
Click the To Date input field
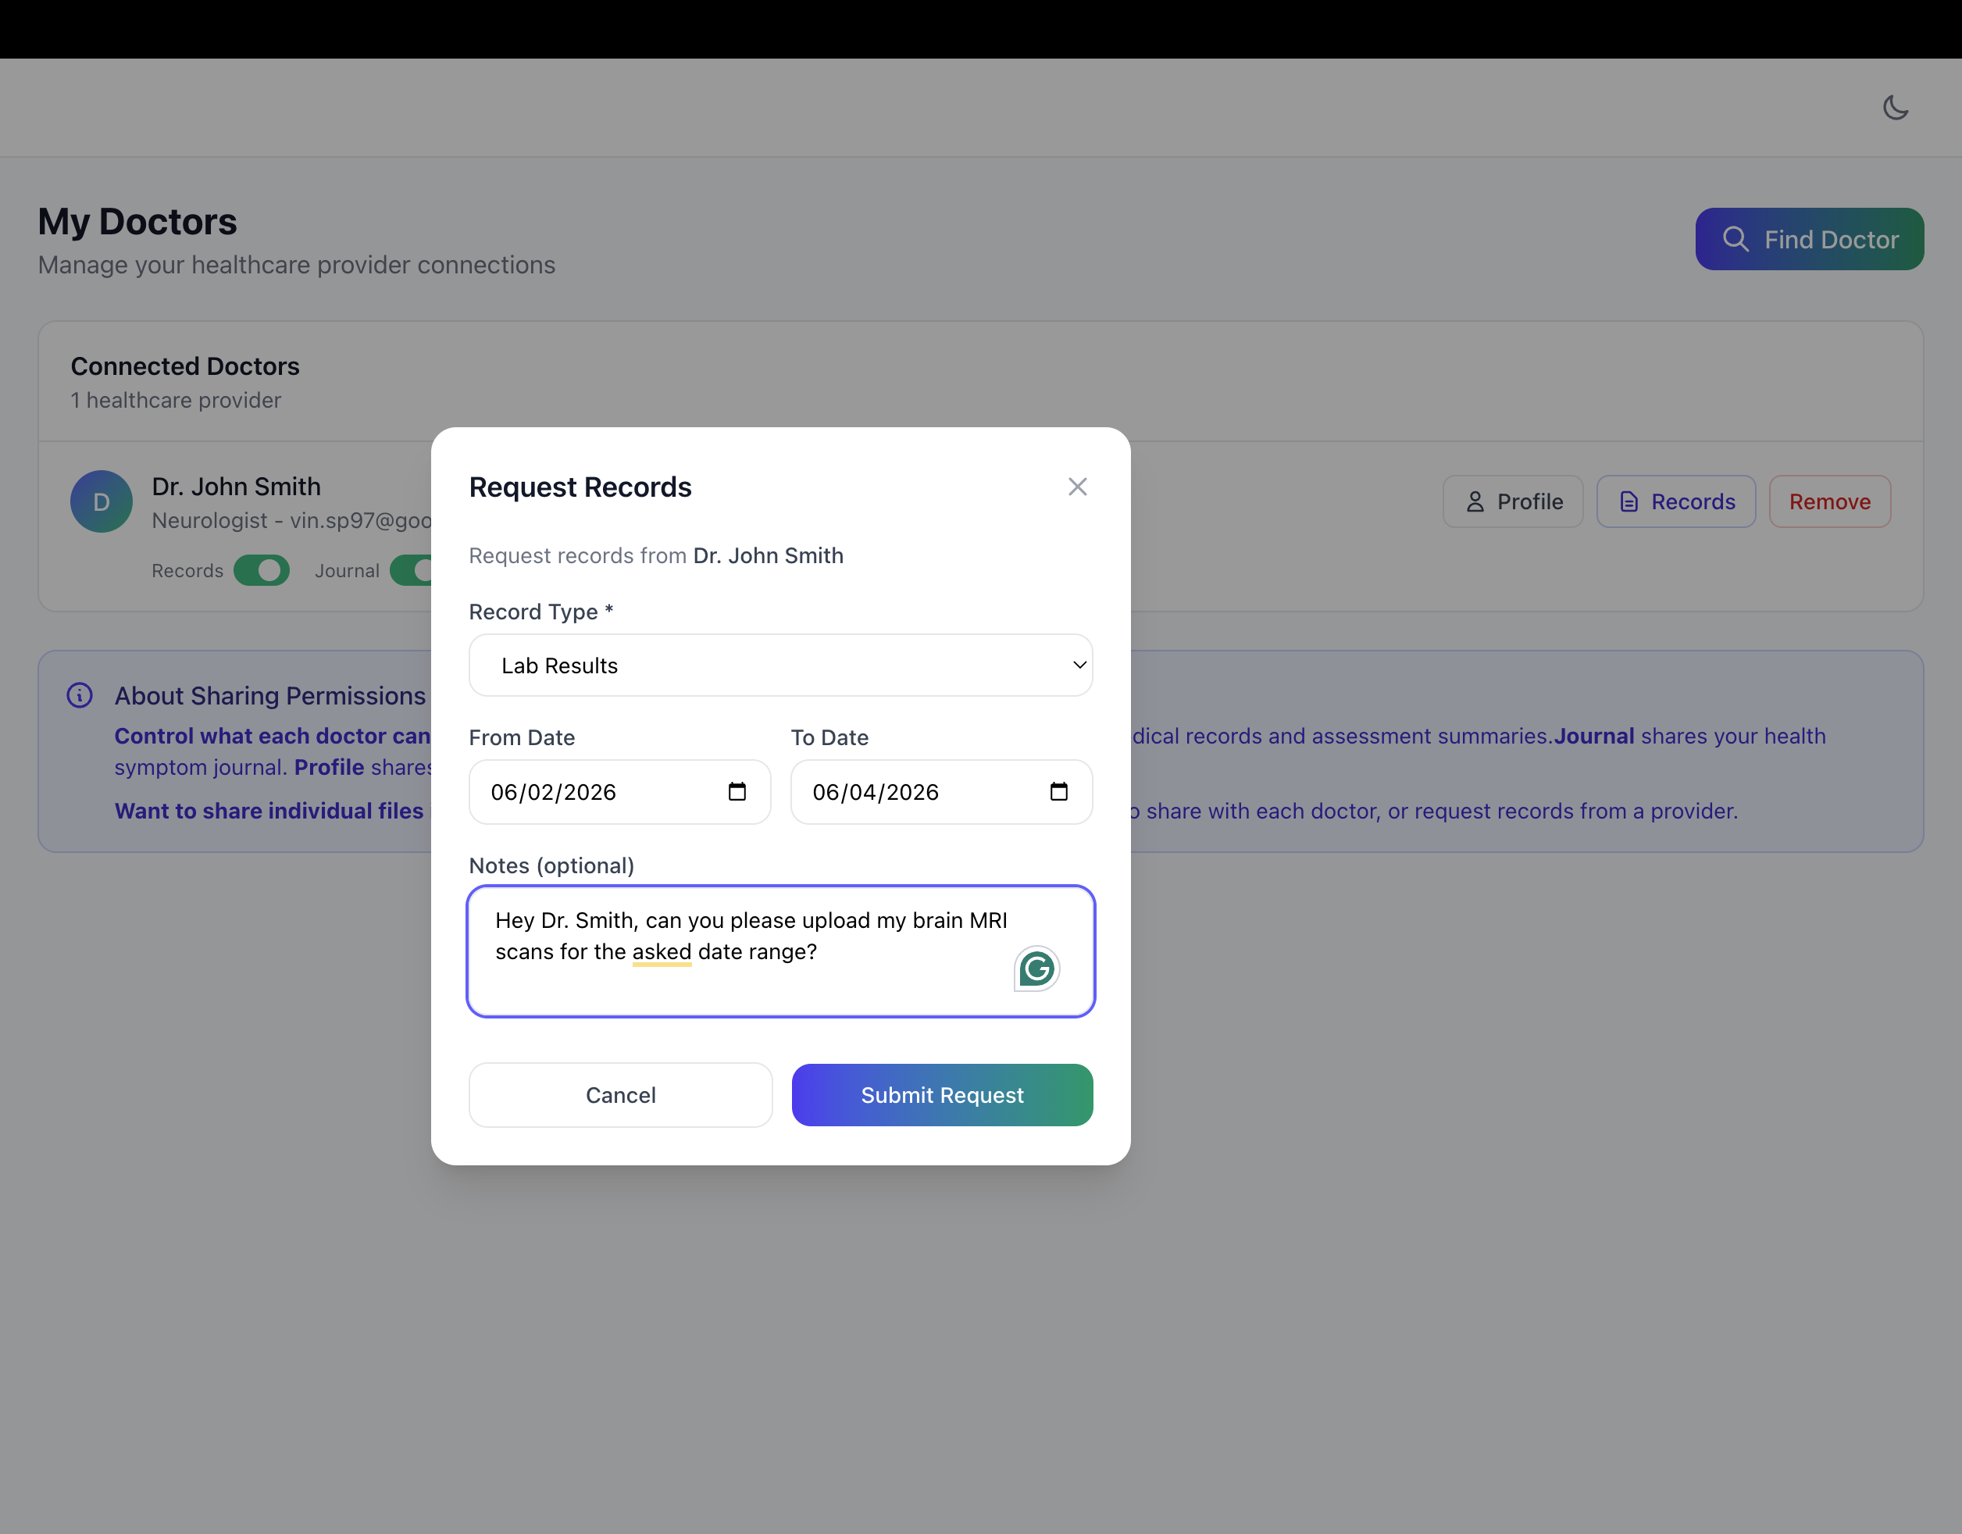tap(941, 791)
